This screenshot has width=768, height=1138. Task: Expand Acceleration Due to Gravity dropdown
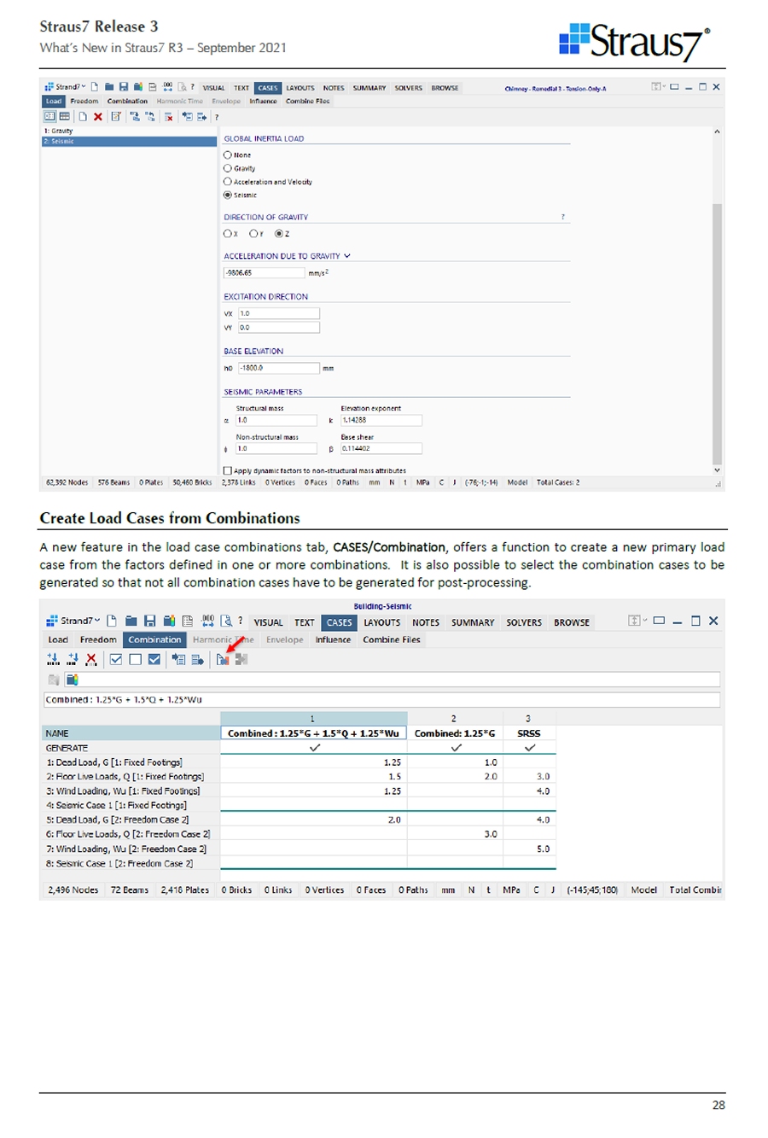click(x=347, y=256)
